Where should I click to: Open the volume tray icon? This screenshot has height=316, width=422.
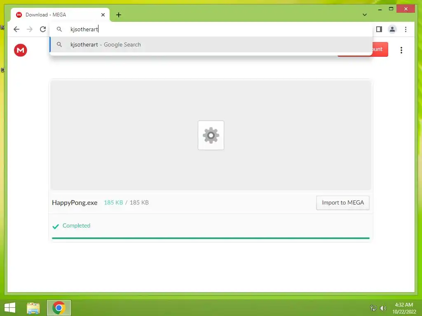(383, 308)
